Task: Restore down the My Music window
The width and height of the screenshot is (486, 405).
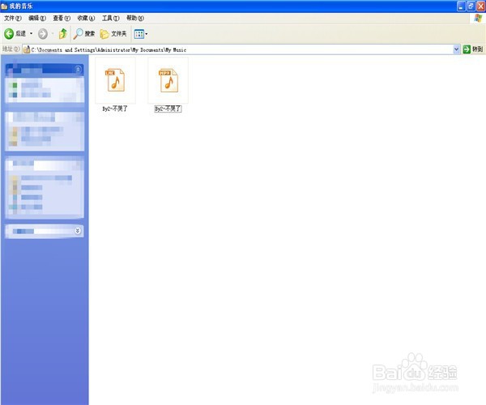Action: click(x=471, y=6)
